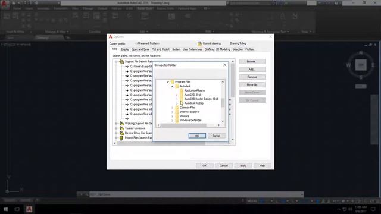Select the ApplicationPlugins folder
381x214 pixels.
pos(195,90)
